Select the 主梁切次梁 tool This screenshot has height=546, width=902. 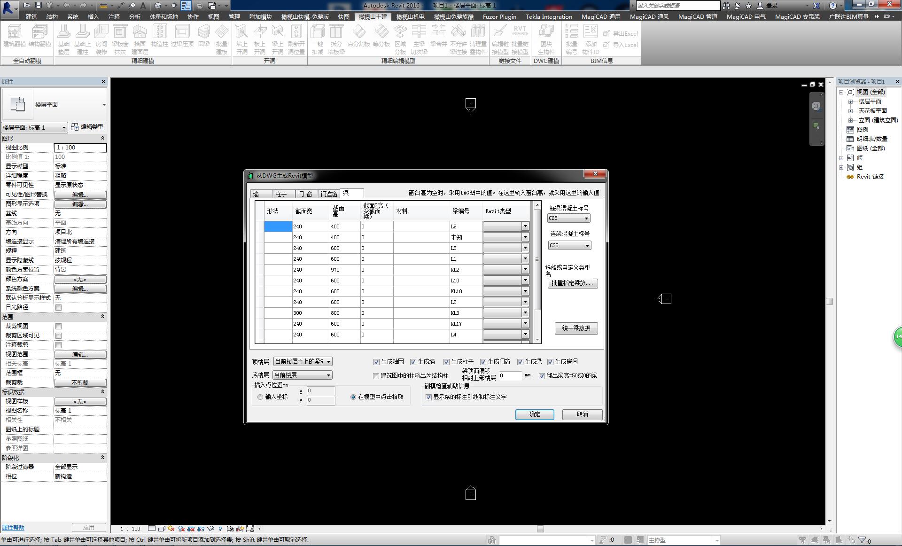(x=419, y=39)
